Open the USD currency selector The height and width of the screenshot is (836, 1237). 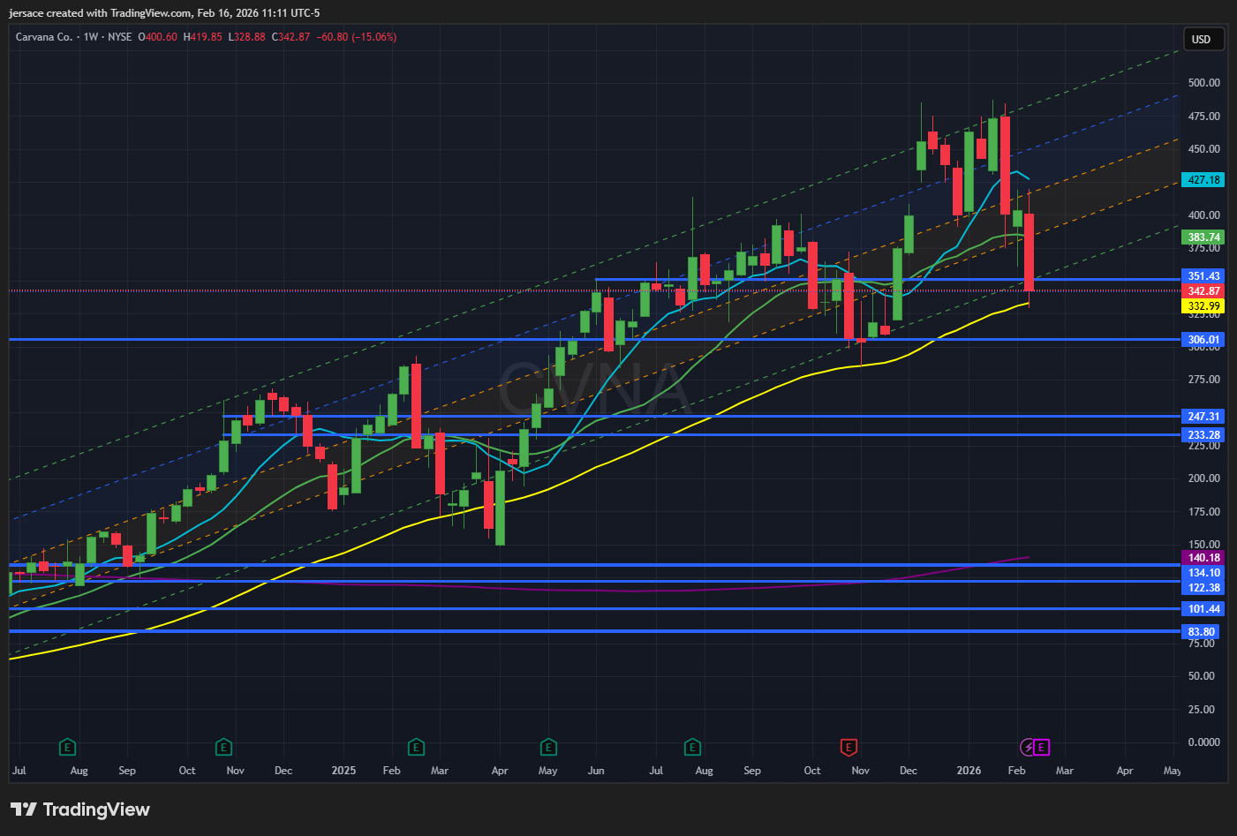coord(1203,39)
